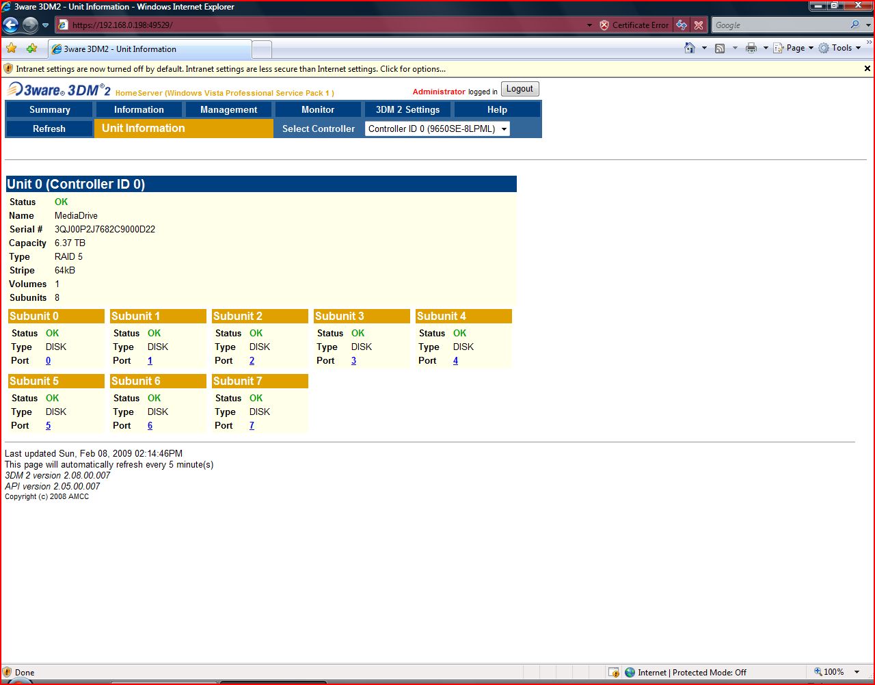Click the address bar with the https URL
Screen dimensions: 875x685
321,25
